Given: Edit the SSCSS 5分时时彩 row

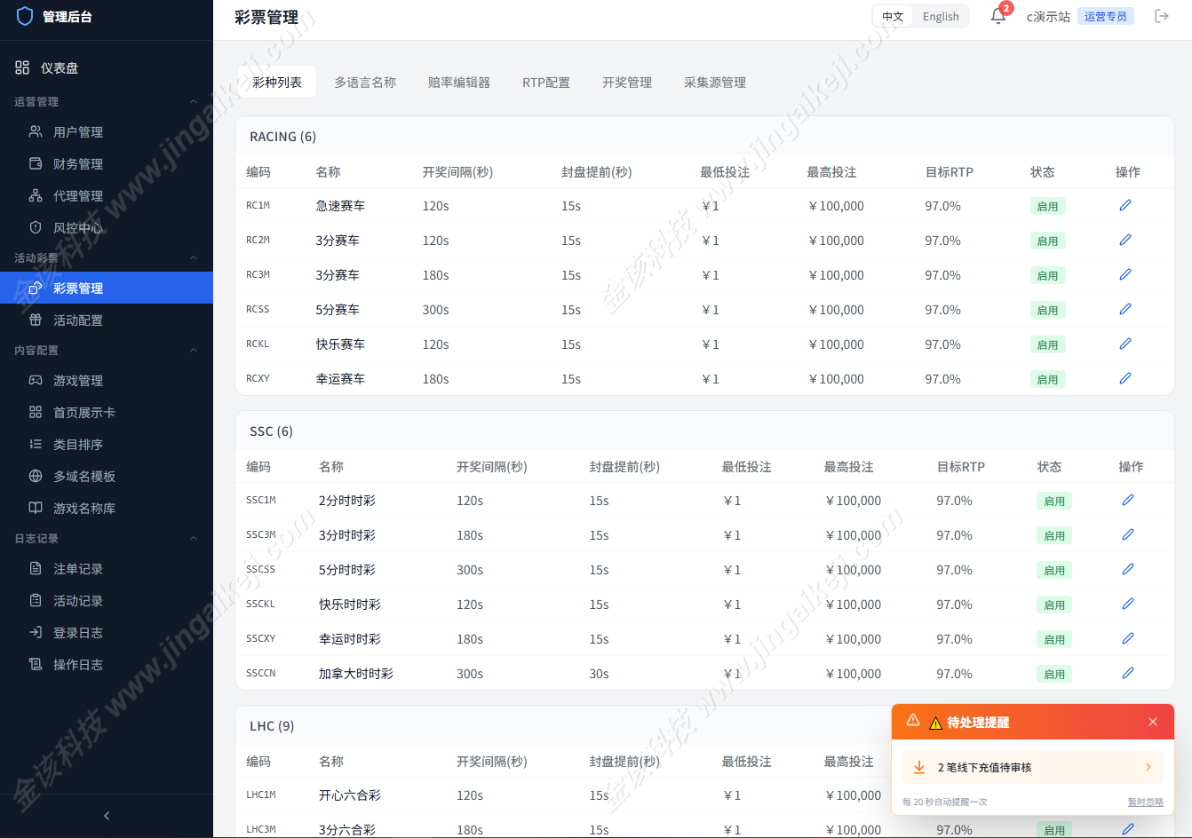Looking at the screenshot, I should click(1128, 569).
